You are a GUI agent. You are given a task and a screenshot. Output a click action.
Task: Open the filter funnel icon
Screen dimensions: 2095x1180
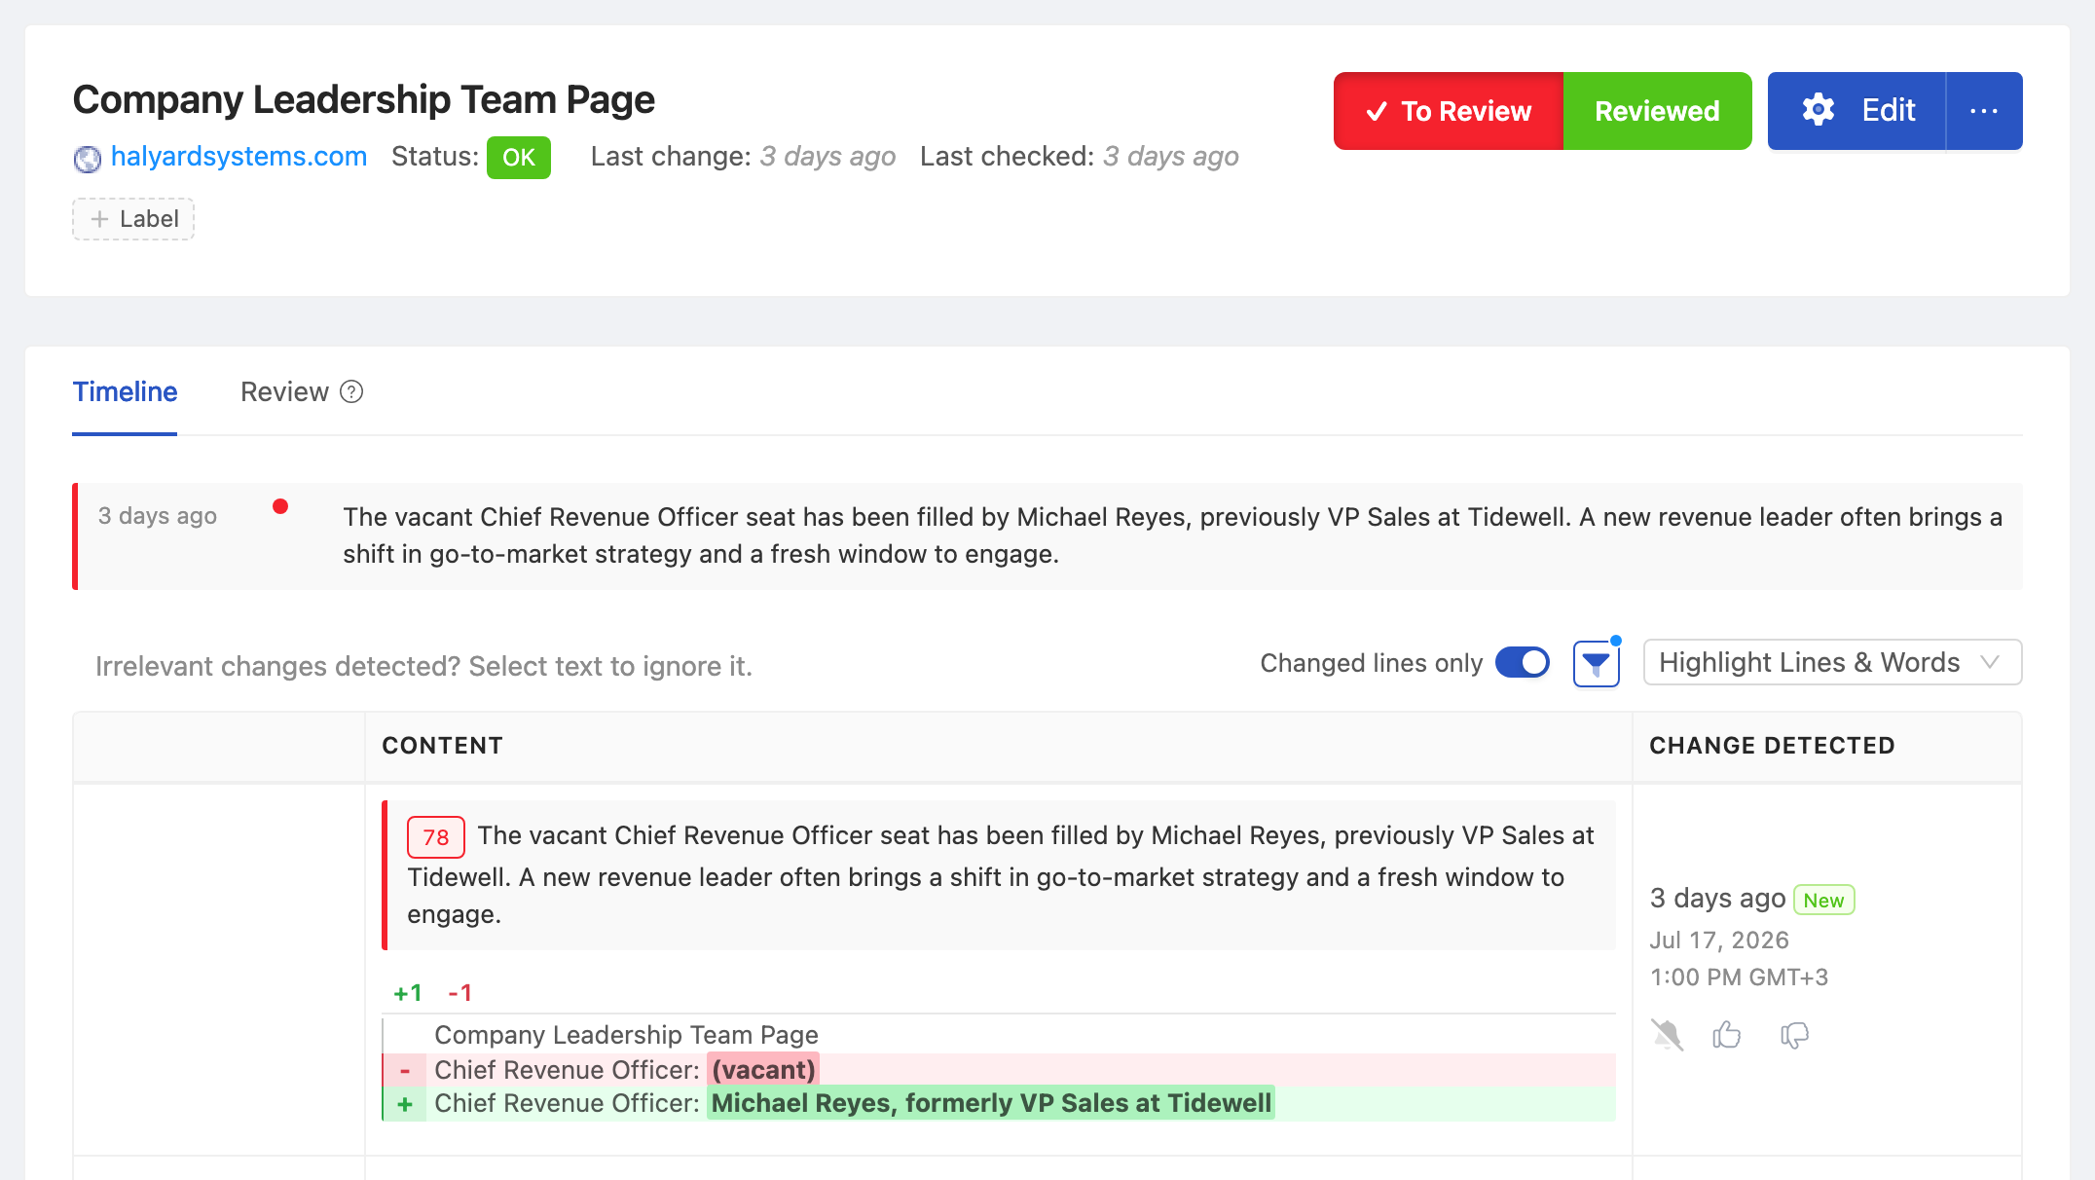click(1596, 664)
